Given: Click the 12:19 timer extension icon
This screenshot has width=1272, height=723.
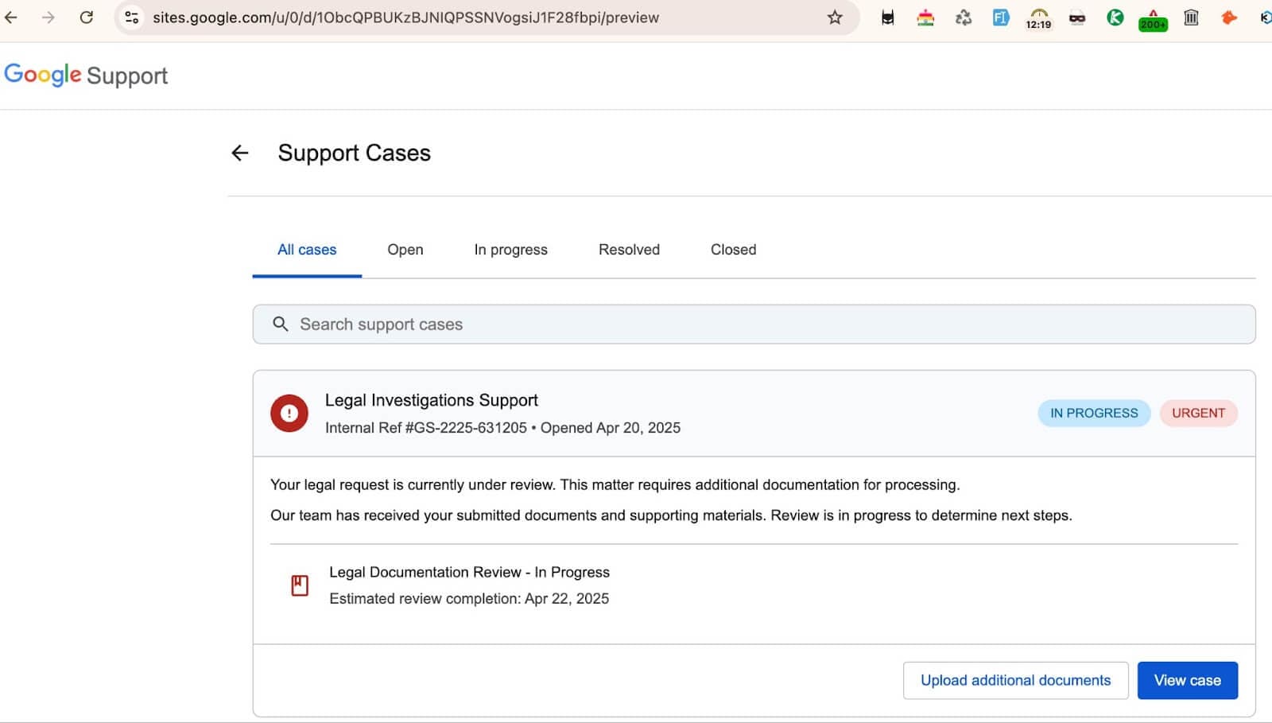Looking at the screenshot, I should [x=1038, y=17].
